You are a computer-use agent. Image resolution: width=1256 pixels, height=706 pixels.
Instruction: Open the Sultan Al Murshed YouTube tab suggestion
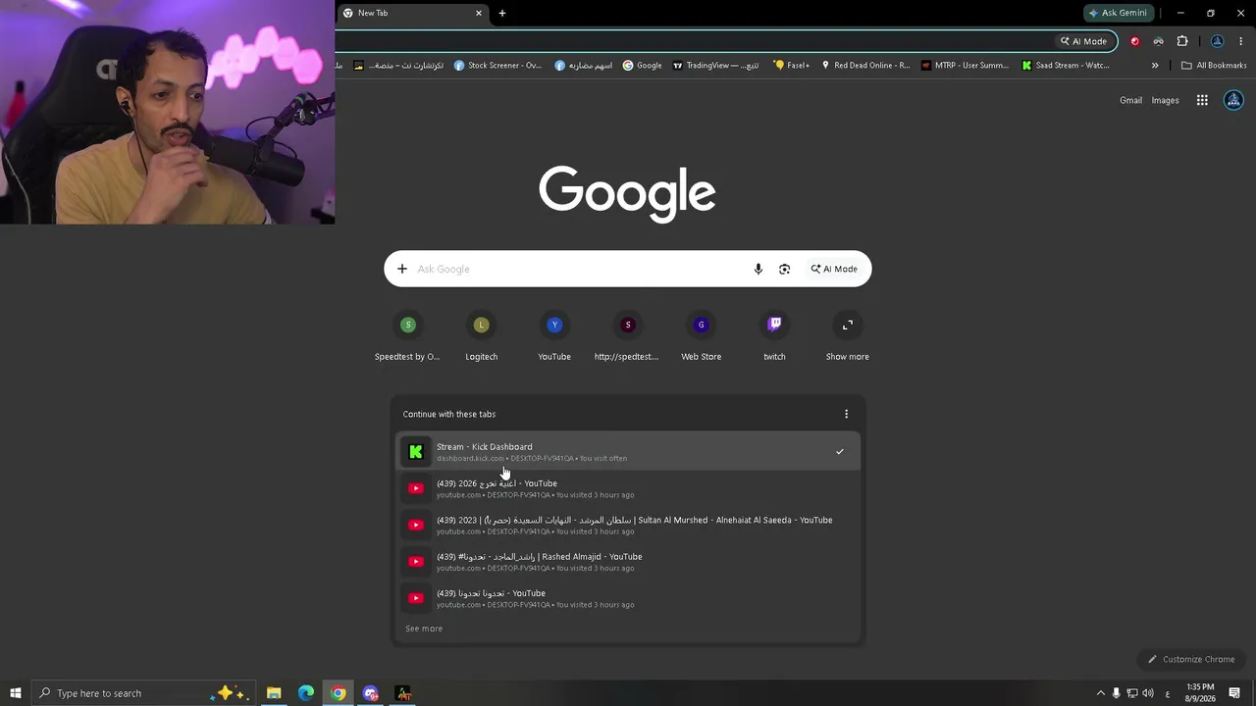[628, 525]
